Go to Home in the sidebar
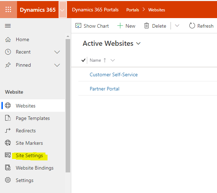 [x=22, y=39]
